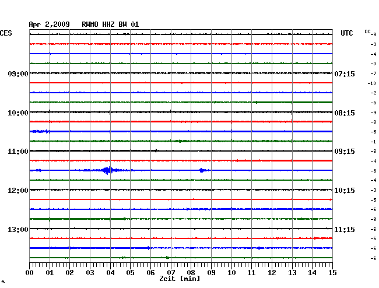Click the 04 minute axis label

110,273
